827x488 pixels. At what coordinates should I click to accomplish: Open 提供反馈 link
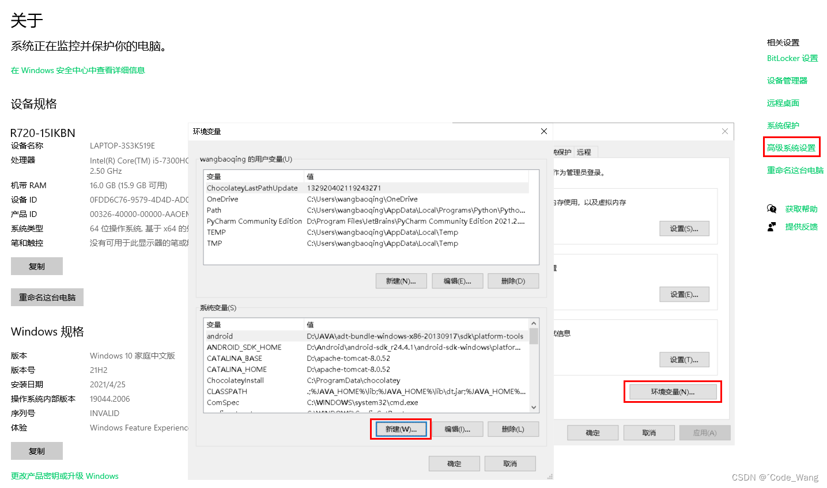click(x=802, y=227)
